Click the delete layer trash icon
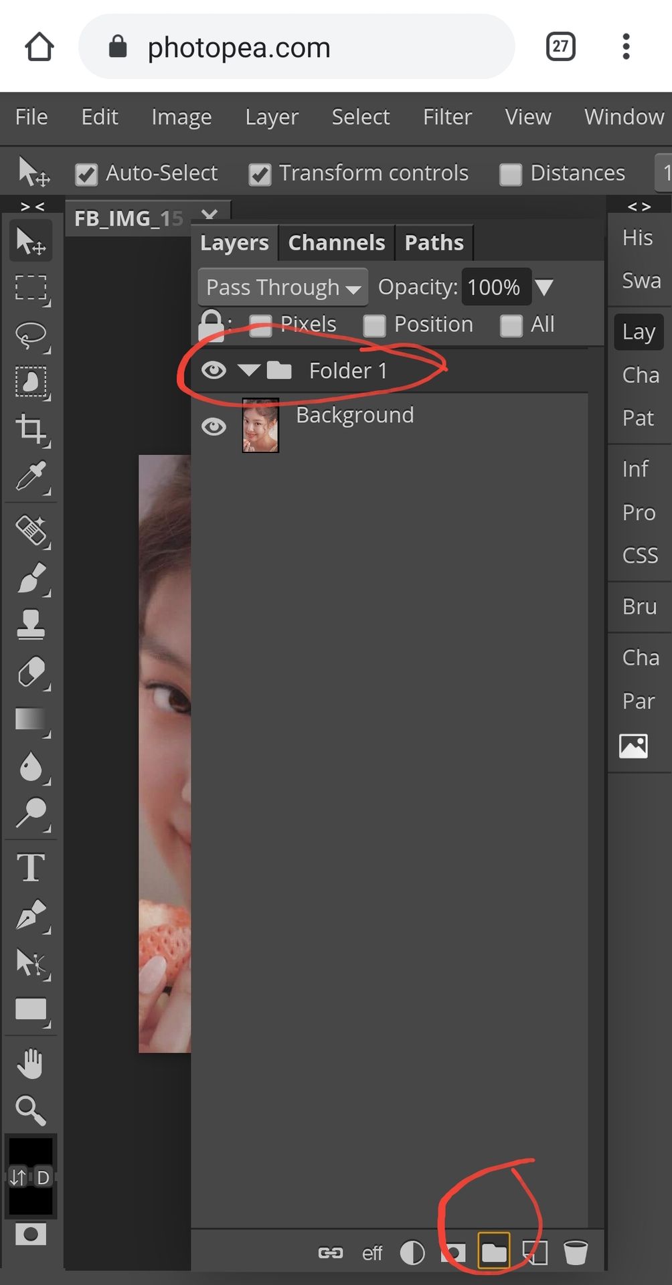 [575, 1252]
